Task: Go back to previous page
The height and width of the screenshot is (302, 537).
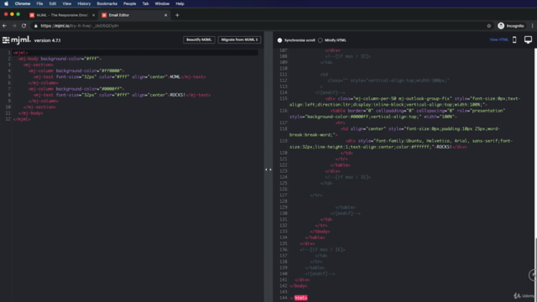Action: [4, 26]
